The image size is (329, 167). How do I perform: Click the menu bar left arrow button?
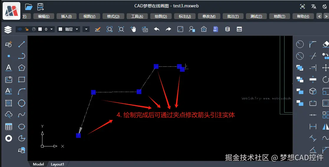coord(319,16)
